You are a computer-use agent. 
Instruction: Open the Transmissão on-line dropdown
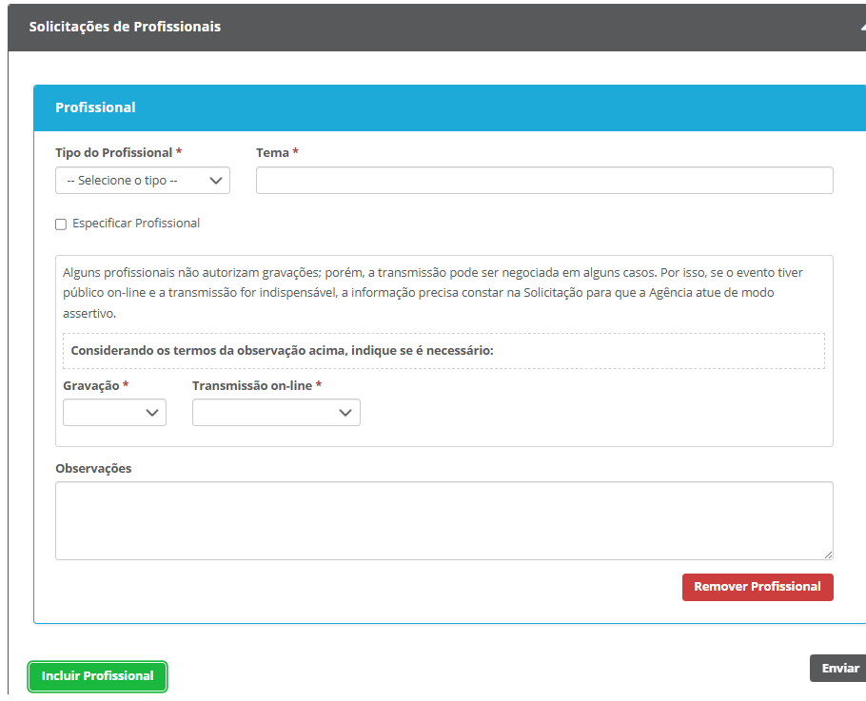[x=276, y=412]
